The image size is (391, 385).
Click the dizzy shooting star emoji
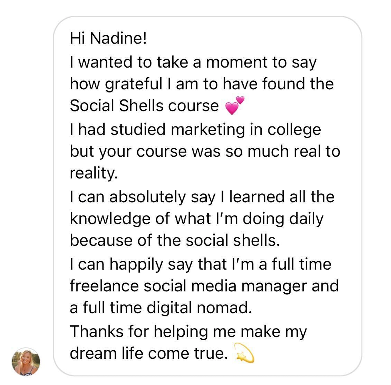(x=244, y=353)
